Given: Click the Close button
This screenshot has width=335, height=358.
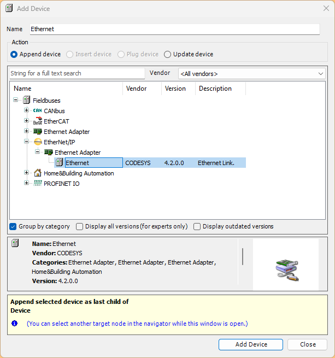Looking at the screenshot, I should [307, 344].
